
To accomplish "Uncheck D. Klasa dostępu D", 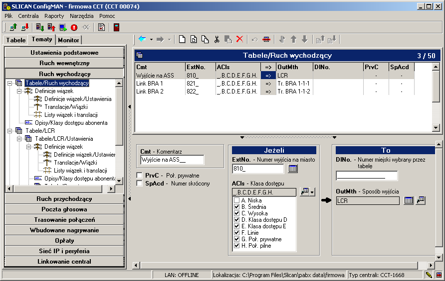I will [236, 220].
